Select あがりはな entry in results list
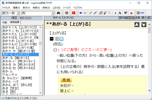 tap(20, 38)
